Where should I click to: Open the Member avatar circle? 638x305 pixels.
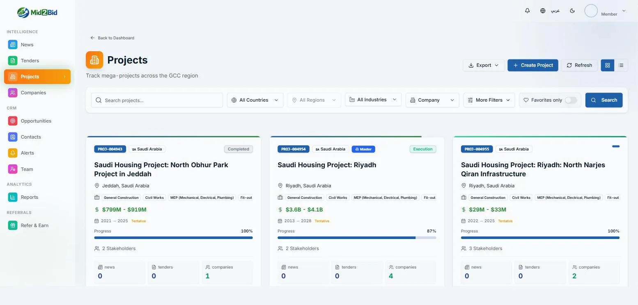(591, 11)
